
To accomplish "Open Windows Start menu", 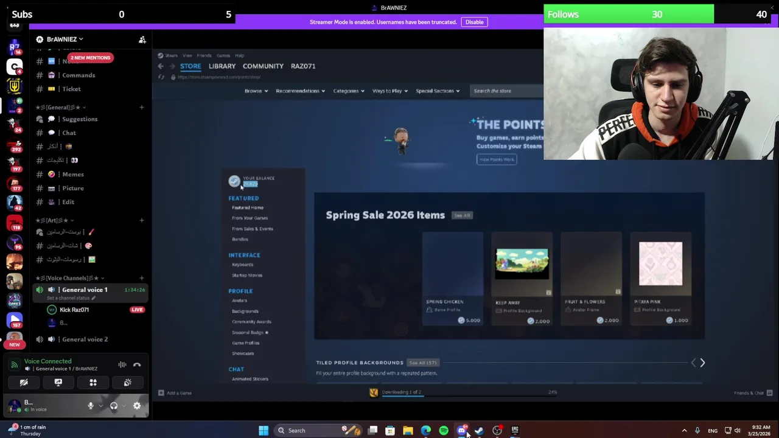I will pyautogui.click(x=264, y=431).
